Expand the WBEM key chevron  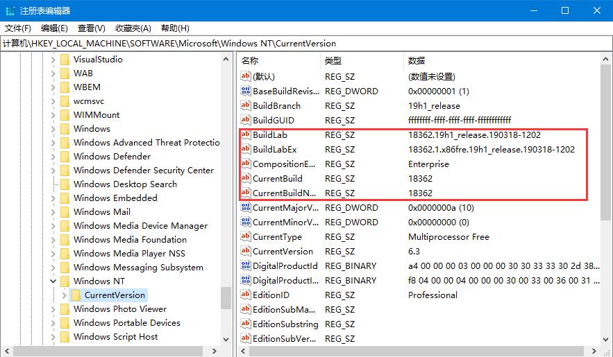pyautogui.click(x=53, y=87)
